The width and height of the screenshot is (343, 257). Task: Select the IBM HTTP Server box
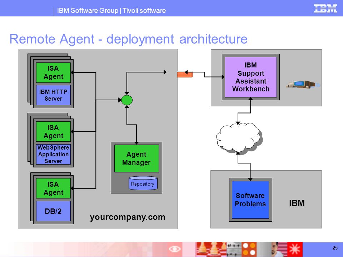coord(53,95)
